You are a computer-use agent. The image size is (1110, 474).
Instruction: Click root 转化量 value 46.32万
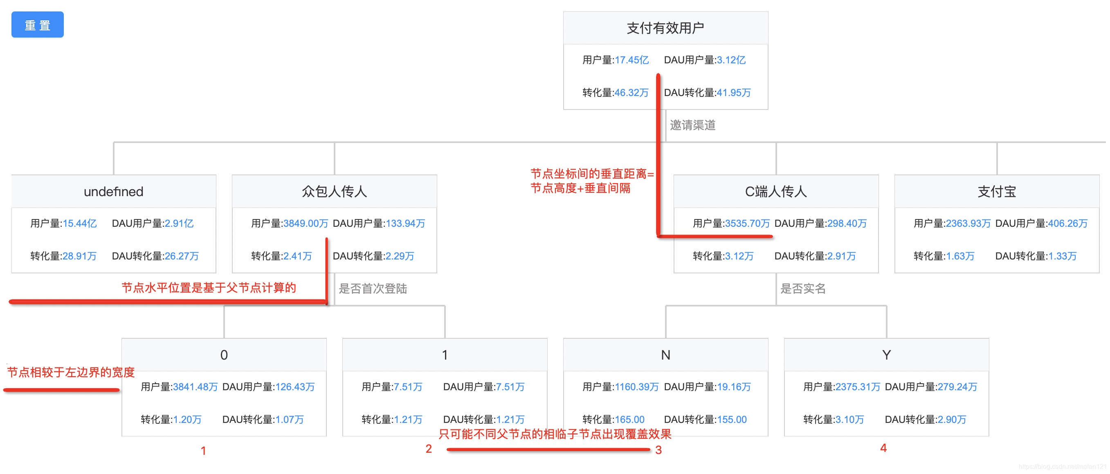[632, 93]
